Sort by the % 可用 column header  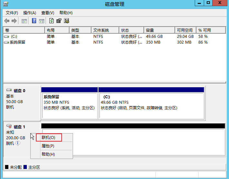point(211,30)
